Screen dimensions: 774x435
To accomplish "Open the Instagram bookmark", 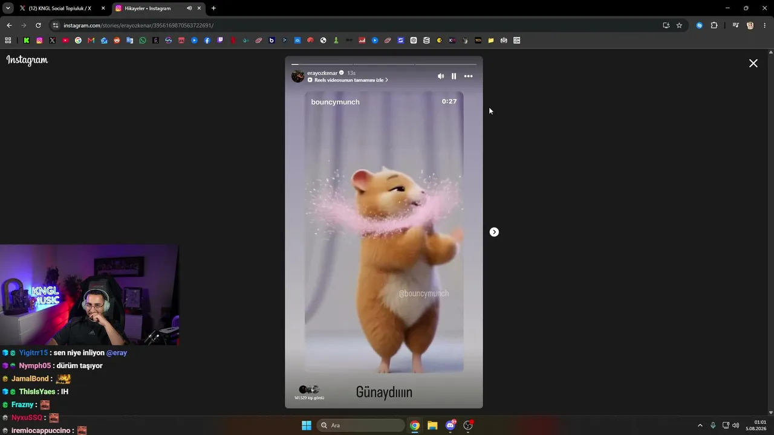I will [39, 40].
